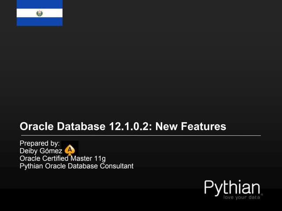Screen dimensions: 282x211
Task: Click "Pythian Oracle Database Consultant" text
Action: click(x=76, y=166)
